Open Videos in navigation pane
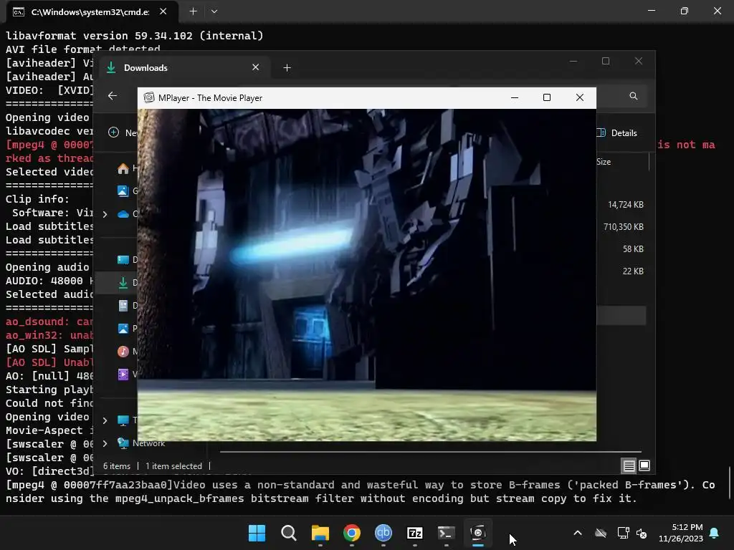 (123, 374)
